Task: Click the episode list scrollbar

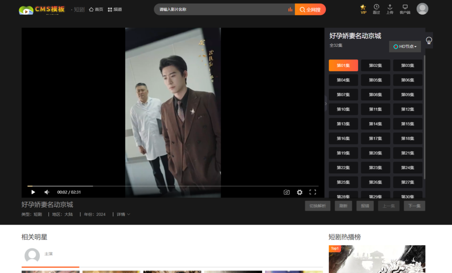Action: tap(424, 117)
